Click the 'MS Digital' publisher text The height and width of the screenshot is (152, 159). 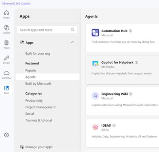pyautogui.click(x=108, y=67)
